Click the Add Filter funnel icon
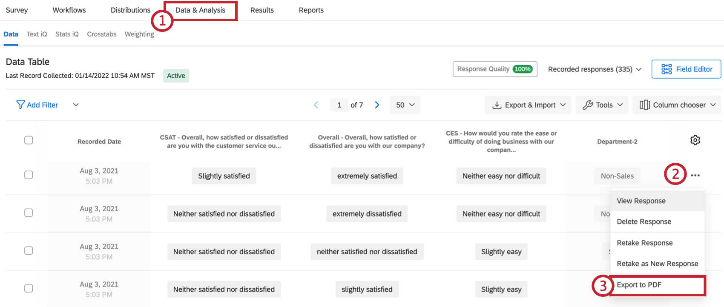 click(20, 105)
